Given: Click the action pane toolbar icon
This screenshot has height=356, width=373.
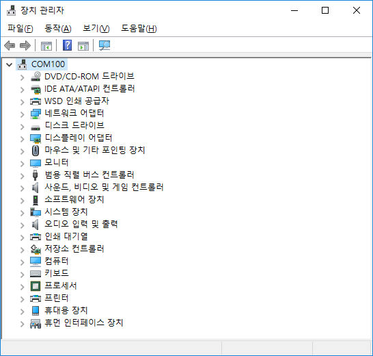Looking at the screenshot, I should [x=83, y=46].
